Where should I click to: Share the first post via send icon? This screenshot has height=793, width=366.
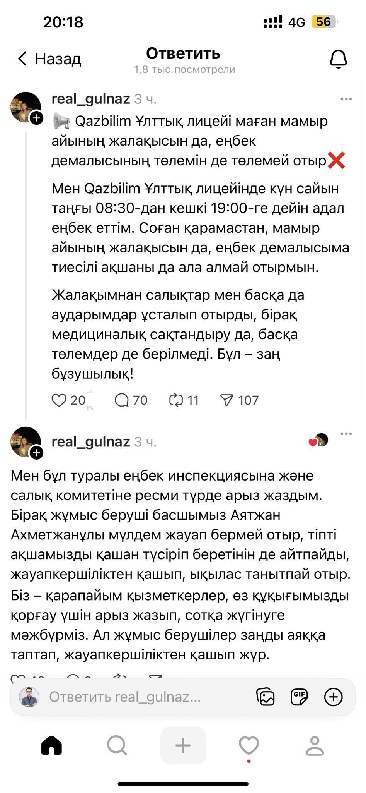click(226, 400)
